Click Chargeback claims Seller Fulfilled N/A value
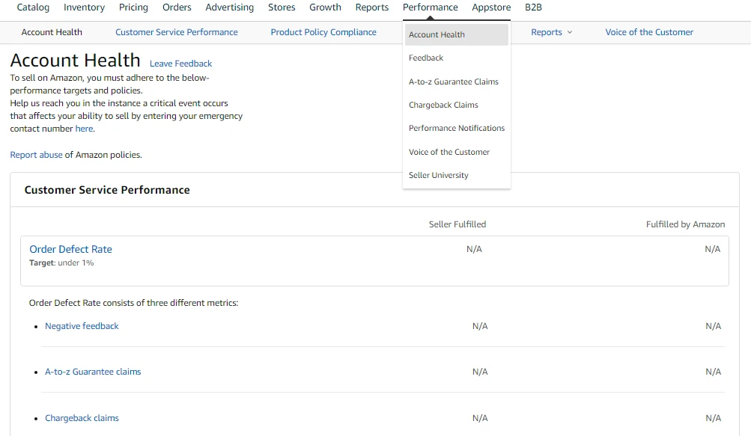This screenshot has width=751, height=436. coord(480,418)
